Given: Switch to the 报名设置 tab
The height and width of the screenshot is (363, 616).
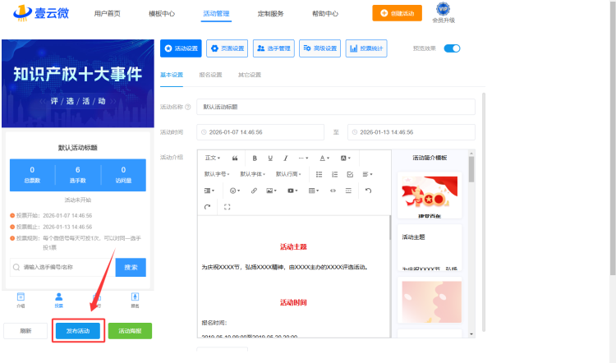Looking at the screenshot, I should (x=211, y=75).
